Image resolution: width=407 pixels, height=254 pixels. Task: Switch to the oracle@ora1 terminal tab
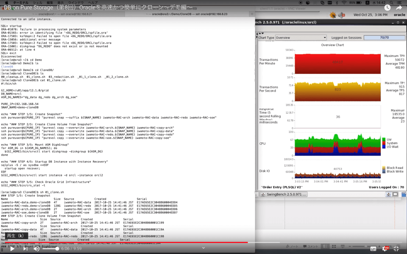click(62, 14)
